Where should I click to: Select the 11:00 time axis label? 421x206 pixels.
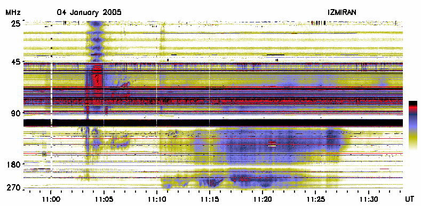tap(51, 199)
